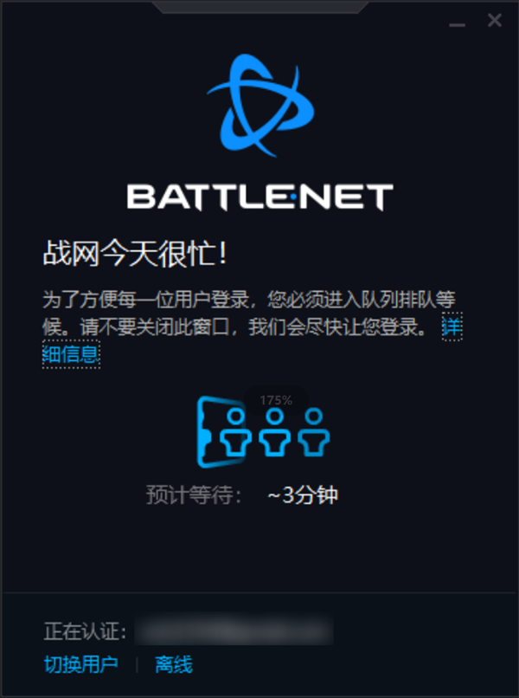
Task: Click the 正在认证 authenticating label
Action: [x=85, y=631]
